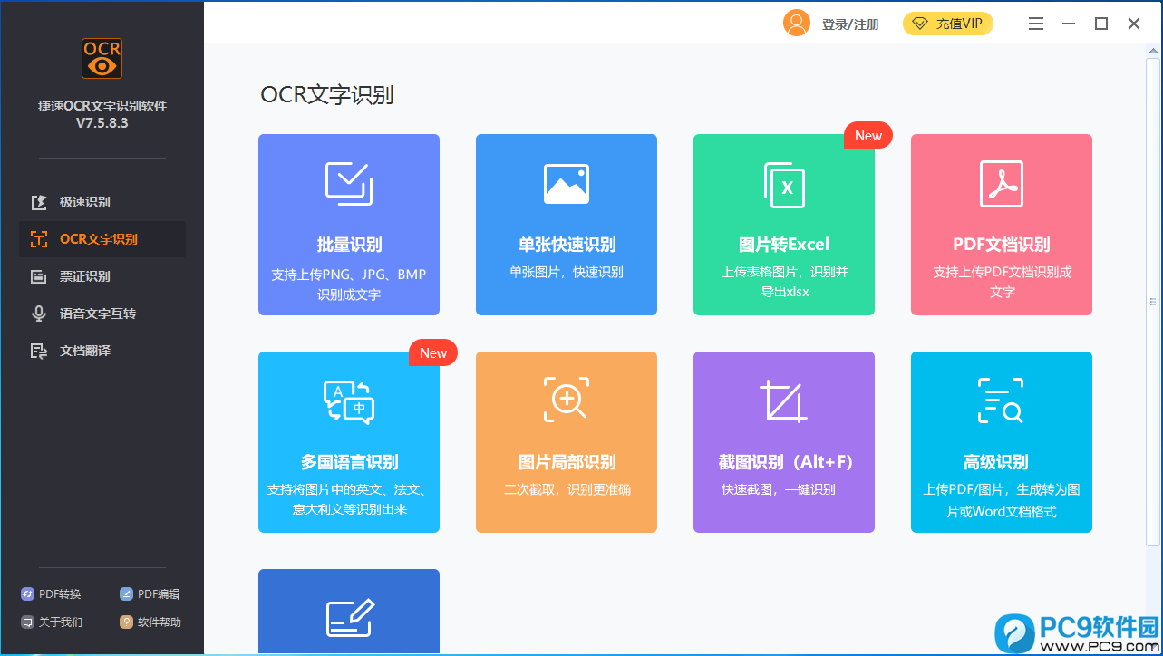Click '单张图片，快速识别' description text

[567, 272]
